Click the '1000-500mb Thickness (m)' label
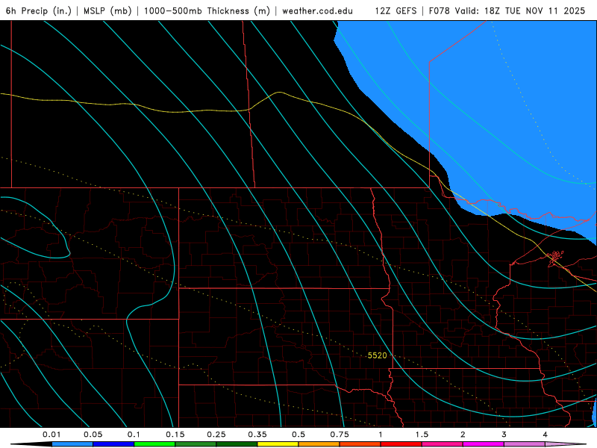The width and height of the screenshot is (597, 448). [207, 10]
